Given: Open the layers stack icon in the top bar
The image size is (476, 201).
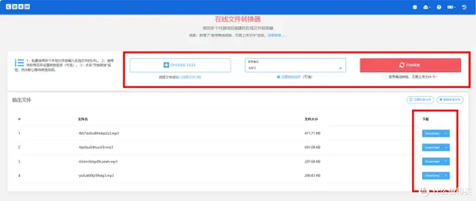Looking at the screenshot, I should pos(415,7).
